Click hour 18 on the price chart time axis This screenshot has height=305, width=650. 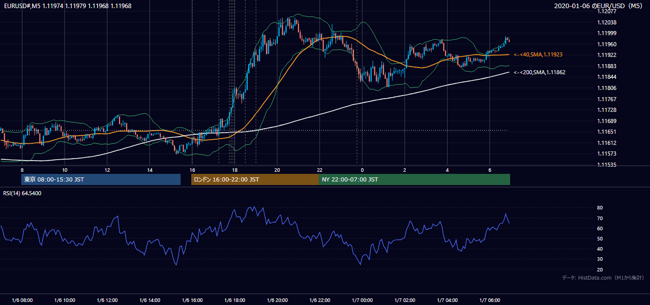(x=234, y=169)
